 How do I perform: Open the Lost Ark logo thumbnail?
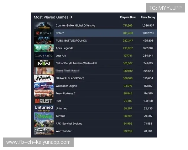pos(44,56)
